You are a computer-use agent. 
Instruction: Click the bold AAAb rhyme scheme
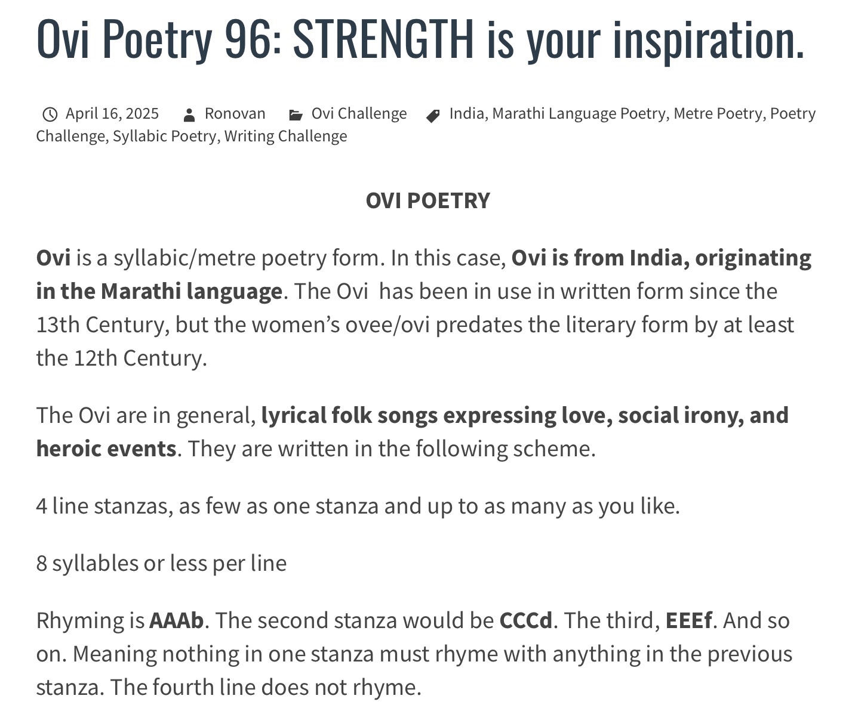pos(176,620)
